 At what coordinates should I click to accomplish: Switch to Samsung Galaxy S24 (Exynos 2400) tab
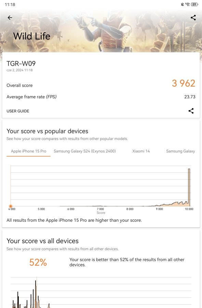pos(85,151)
